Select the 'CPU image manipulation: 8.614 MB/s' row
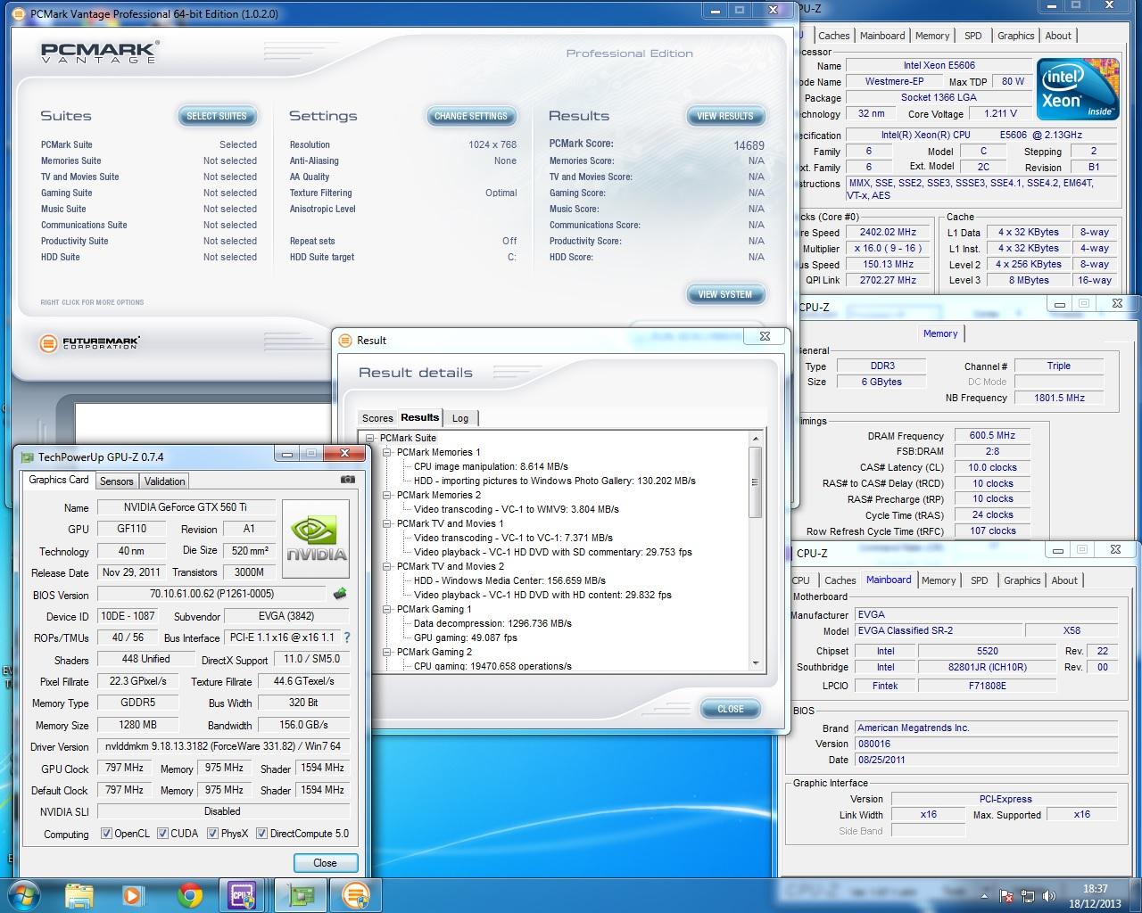1142x913 pixels. coord(491,466)
